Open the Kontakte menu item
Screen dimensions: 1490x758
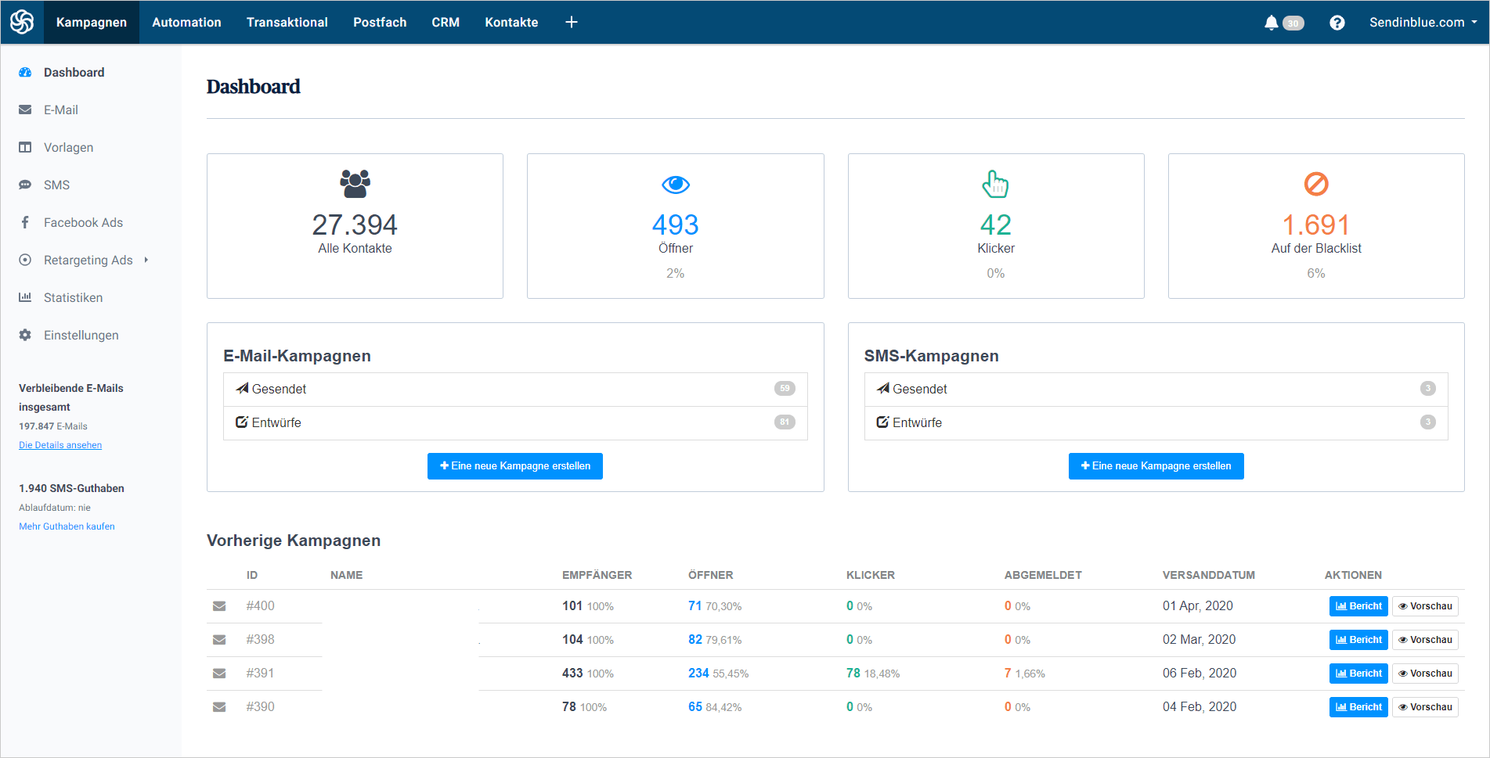[x=511, y=23]
